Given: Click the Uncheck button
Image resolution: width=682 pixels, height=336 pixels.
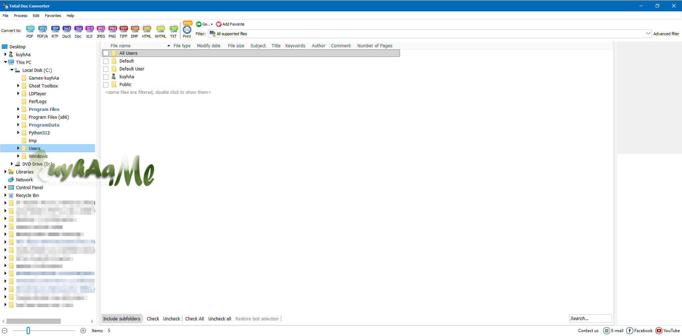Looking at the screenshot, I should tap(172, 319).
